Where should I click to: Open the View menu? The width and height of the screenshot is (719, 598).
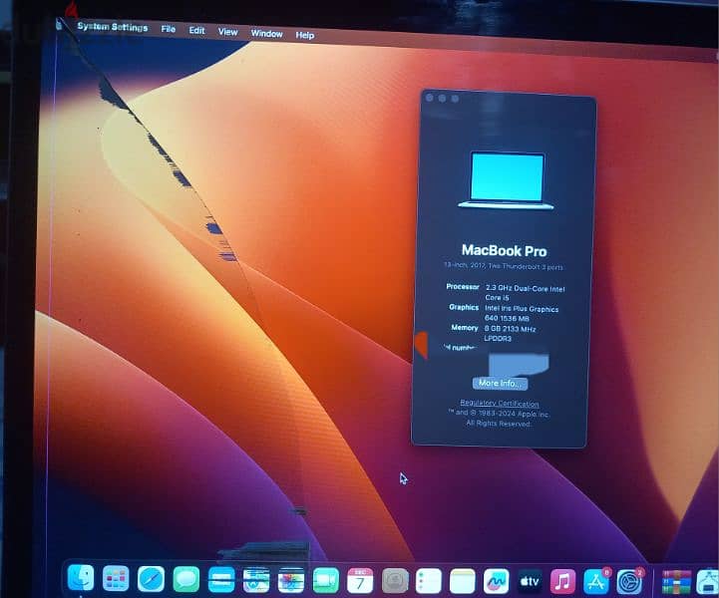(x=228, y=32)
